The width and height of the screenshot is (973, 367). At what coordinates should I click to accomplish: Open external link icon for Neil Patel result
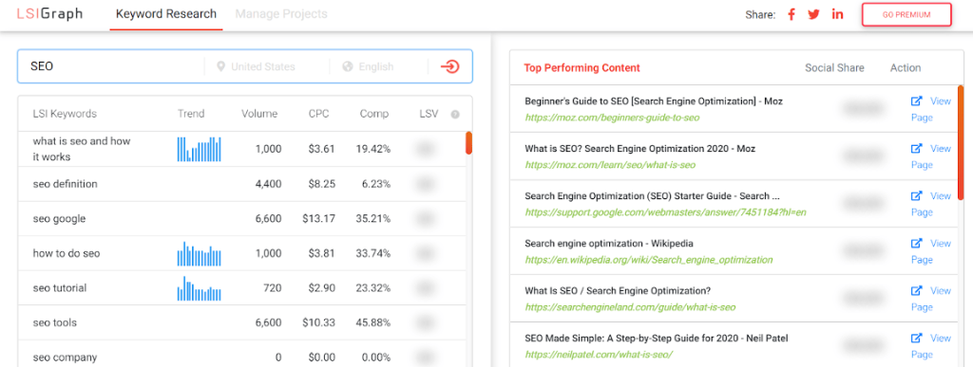pos(916,338)
